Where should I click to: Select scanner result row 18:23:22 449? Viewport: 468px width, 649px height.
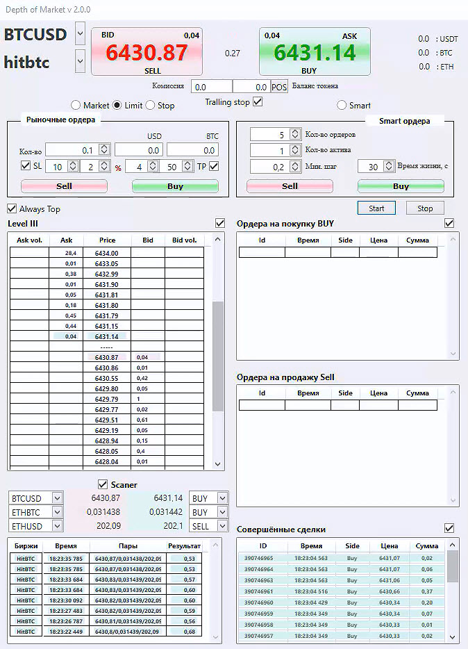coord(106,631)
